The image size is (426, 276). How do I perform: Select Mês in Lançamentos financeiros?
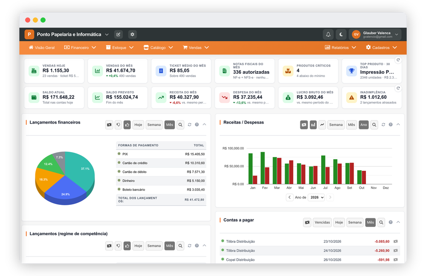(x=170, y=125)
